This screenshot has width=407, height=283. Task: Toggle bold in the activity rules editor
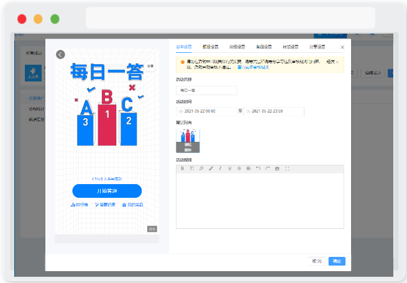pyautogui.click(x=183, y=169)
